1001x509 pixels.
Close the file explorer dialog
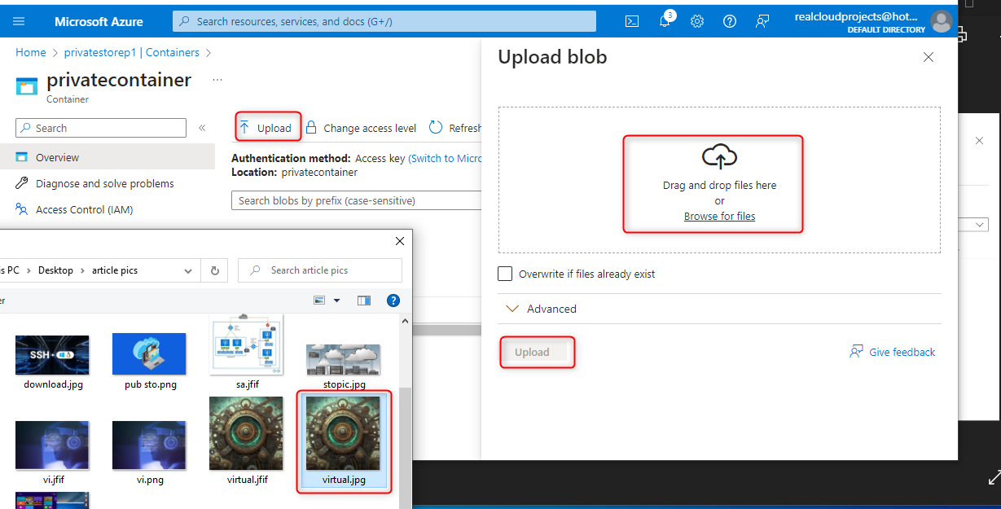click(x=400, y=241)
